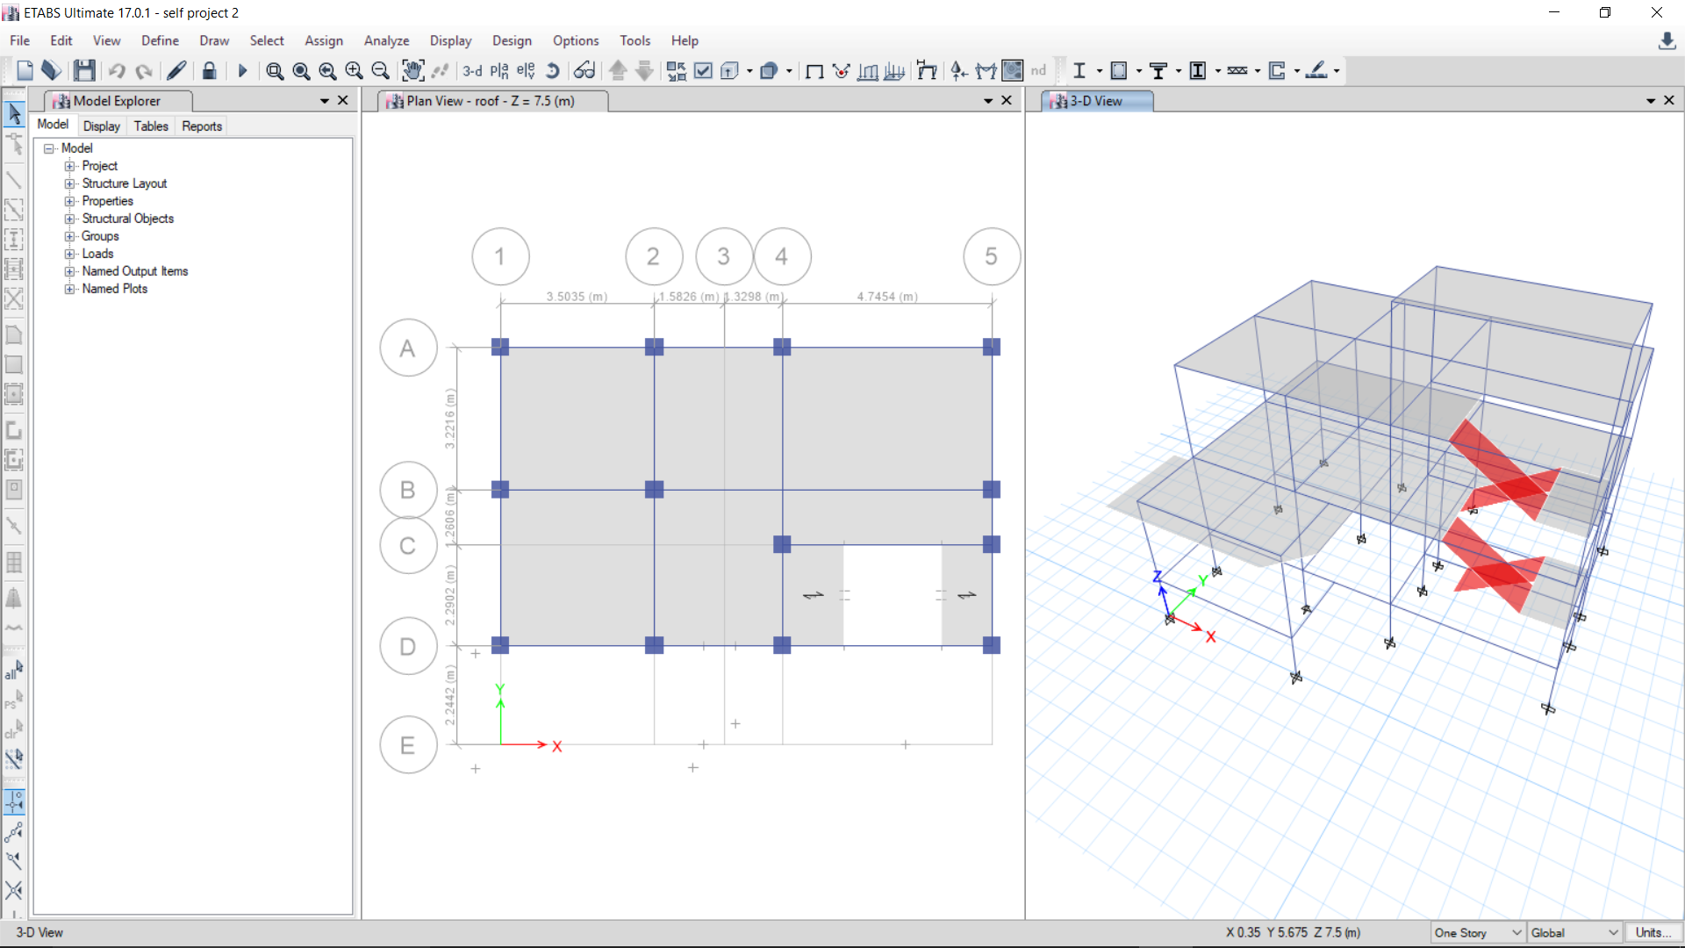Display shell stress contour icon

[1012, 71]
